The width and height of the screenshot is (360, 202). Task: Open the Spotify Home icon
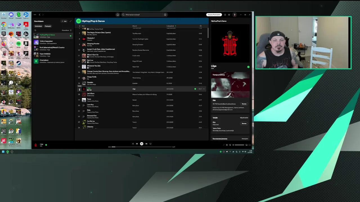[118, 15]
